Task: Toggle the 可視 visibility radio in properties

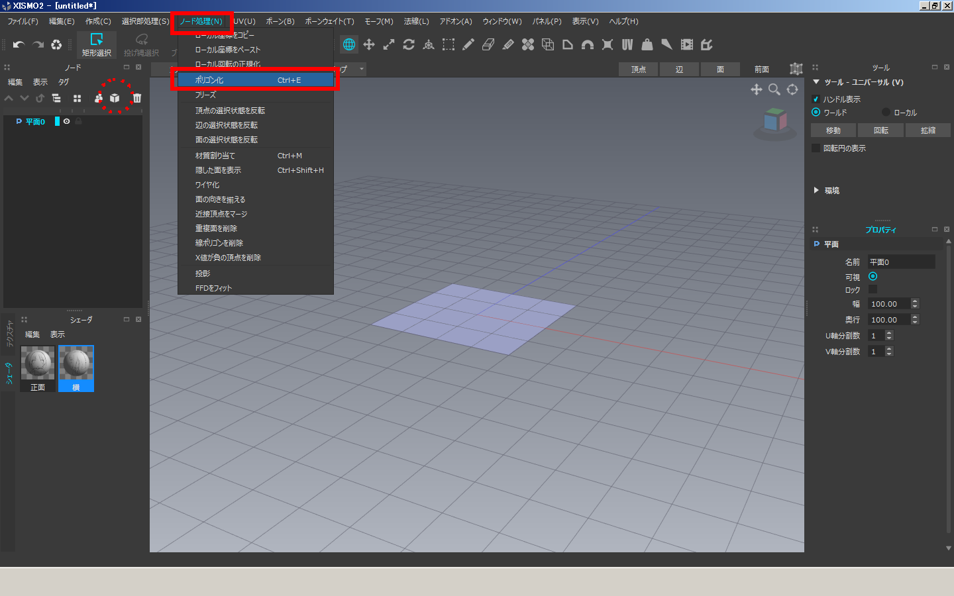Action: pyautogui.click(x=873, y=276)
